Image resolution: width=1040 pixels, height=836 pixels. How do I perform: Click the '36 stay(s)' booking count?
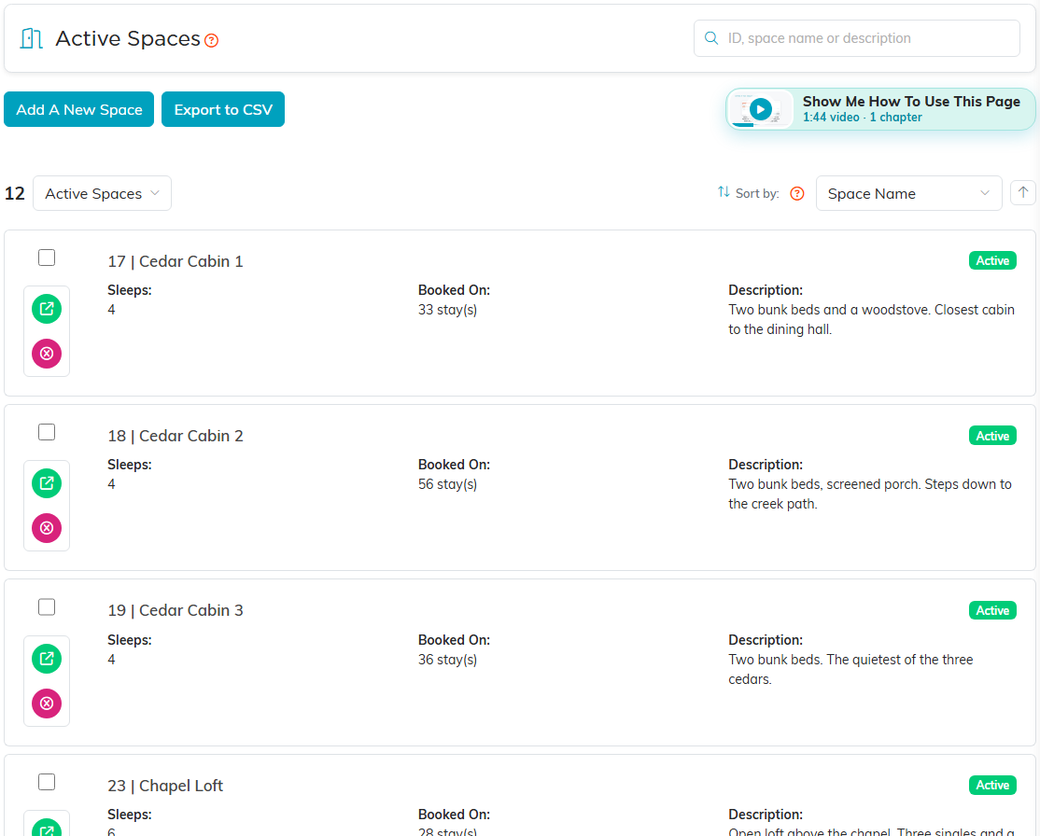[448, 660]
